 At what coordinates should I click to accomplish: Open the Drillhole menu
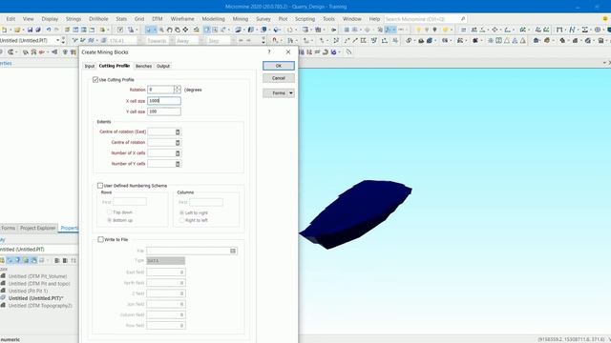98,19
